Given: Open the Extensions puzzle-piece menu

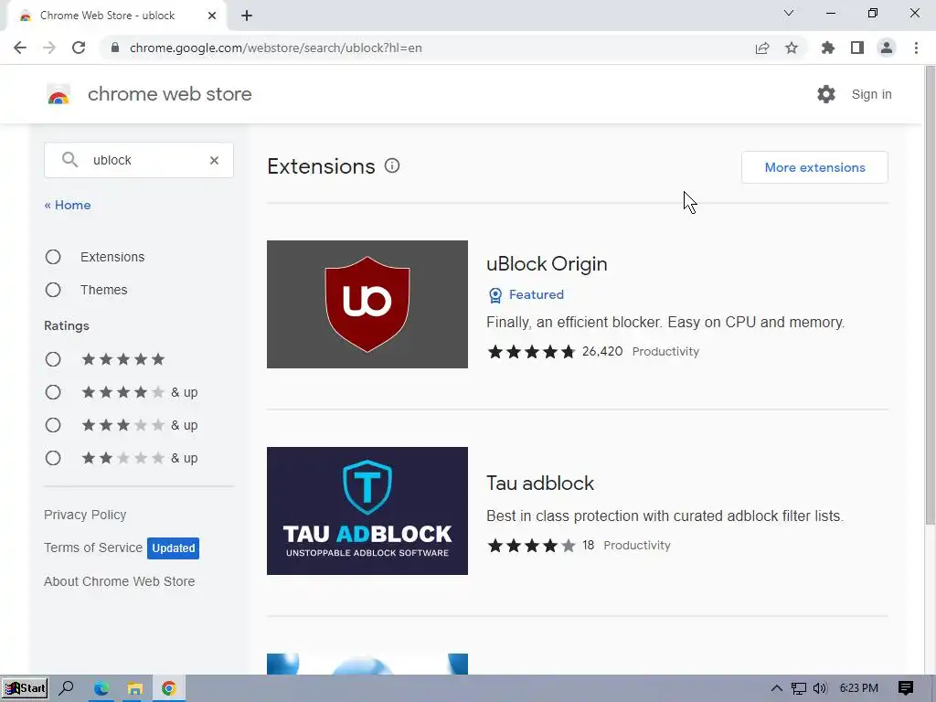Looking at the screenshot, I should click(828, 48).
